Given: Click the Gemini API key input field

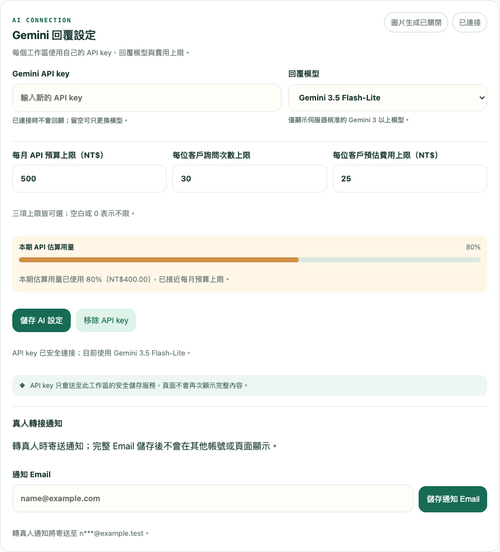Looking at the screenshot, I should point(147,98).
